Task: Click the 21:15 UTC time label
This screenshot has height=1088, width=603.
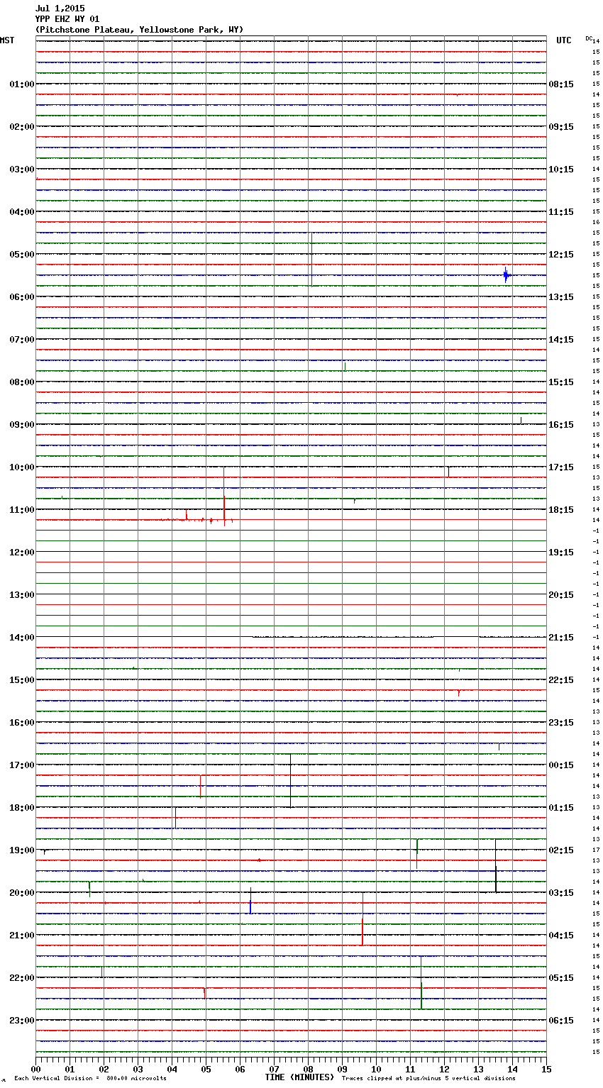Action: click(561, 638)
